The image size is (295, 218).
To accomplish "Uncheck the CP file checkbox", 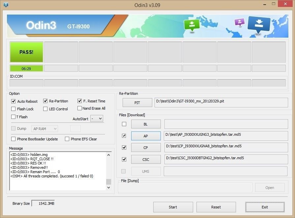I will 124,147.
